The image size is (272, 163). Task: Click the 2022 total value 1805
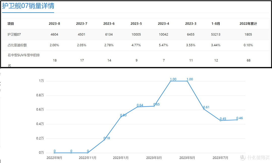(248, 34)
